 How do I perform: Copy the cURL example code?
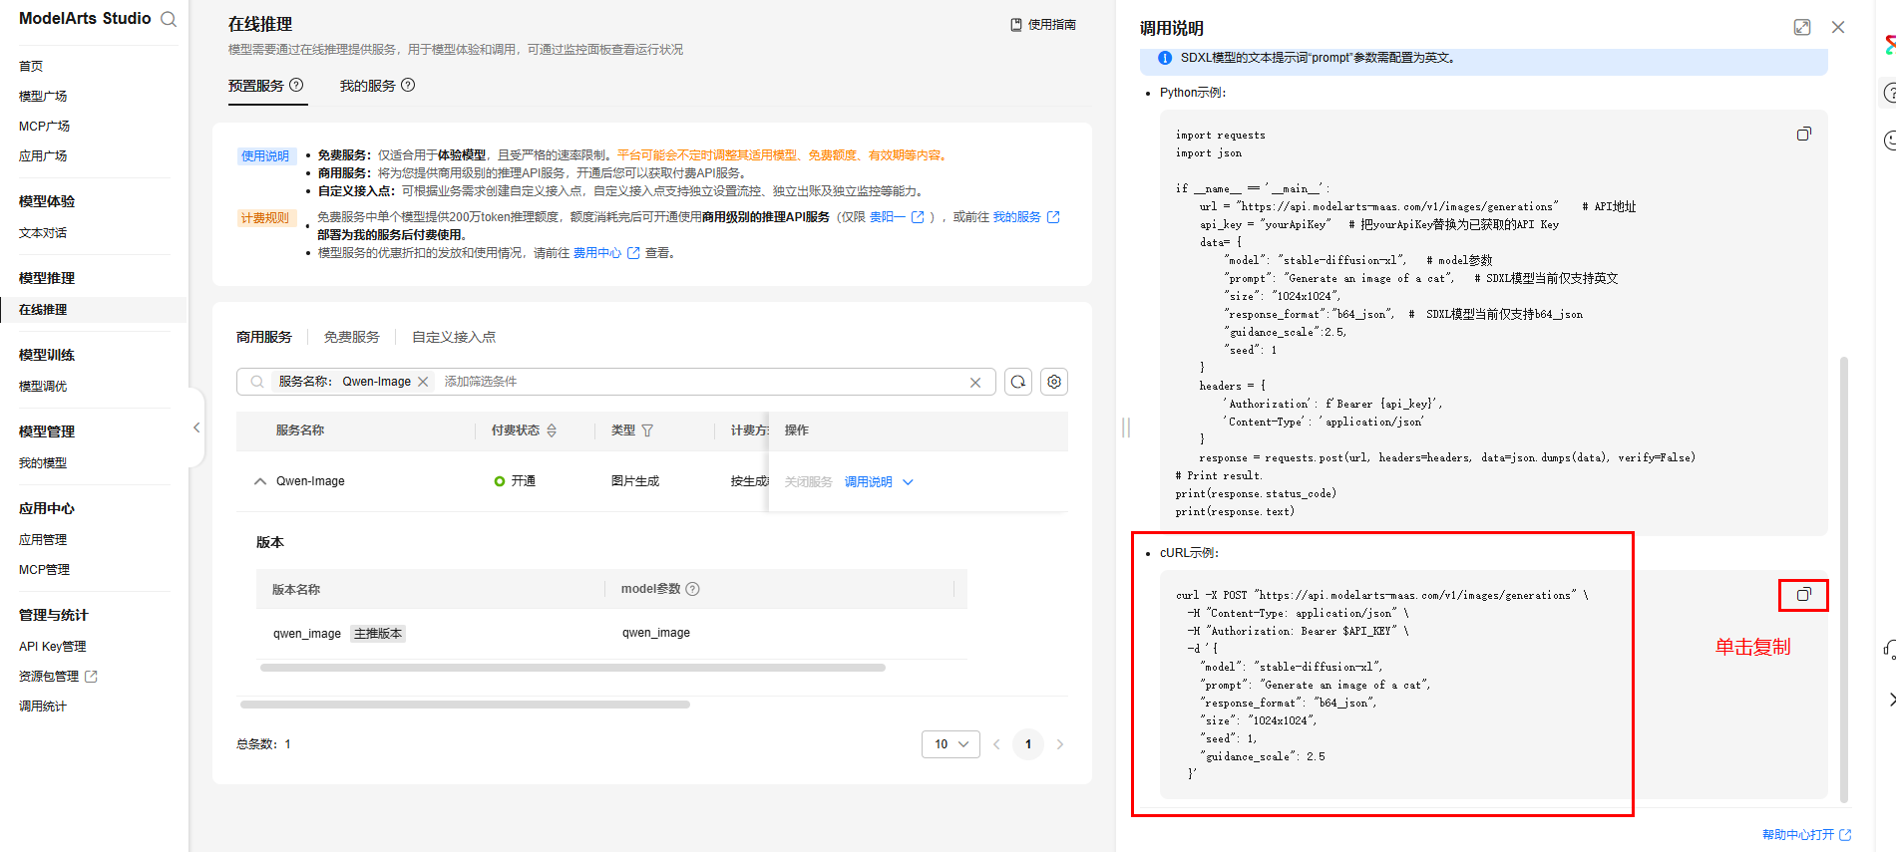1804,595
